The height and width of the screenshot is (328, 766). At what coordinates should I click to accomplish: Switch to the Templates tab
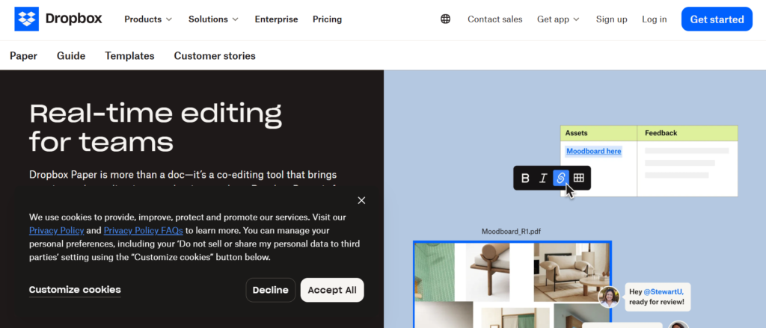click(129, 56)
